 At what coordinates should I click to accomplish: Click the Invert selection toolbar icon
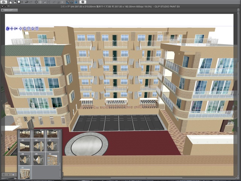coord(58,2)
